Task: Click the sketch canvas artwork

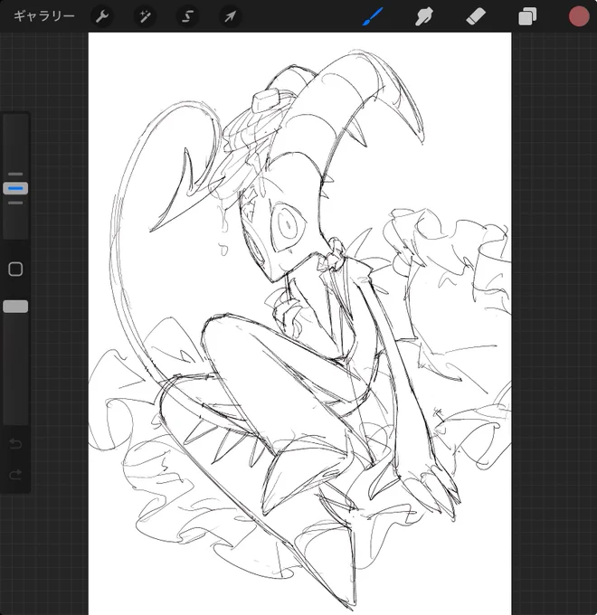Action: click(299, 324)
